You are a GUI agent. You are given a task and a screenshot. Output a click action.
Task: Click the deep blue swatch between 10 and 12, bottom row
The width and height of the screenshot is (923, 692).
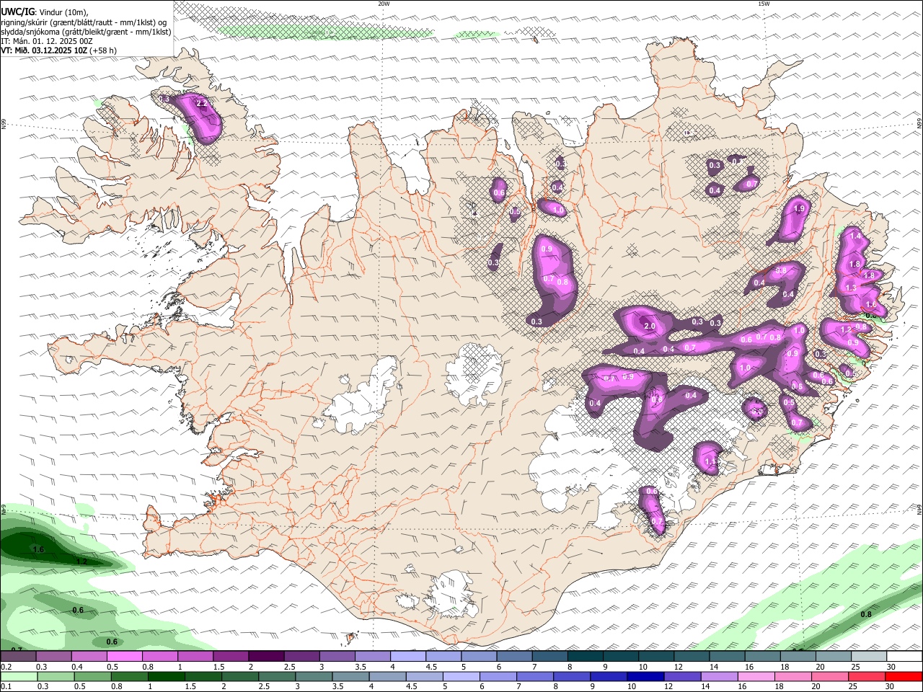tap(645, 676)
